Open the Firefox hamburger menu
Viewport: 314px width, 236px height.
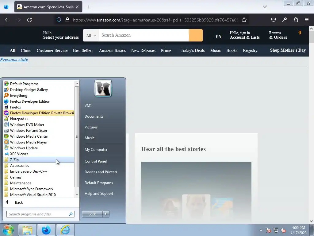(x=307, y=20)
